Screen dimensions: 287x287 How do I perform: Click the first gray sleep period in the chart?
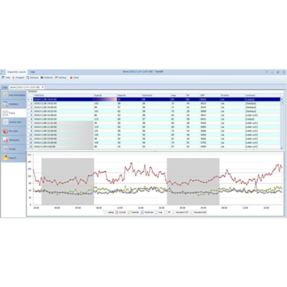[x=68, y=181]
